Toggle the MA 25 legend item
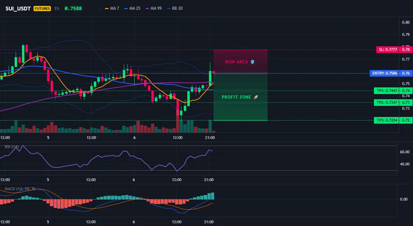The width and height of the screenshot is (413, 226). coord(132,8)
